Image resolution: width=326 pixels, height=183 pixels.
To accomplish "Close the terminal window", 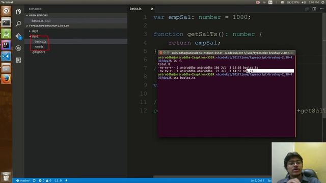I will 161,53.
